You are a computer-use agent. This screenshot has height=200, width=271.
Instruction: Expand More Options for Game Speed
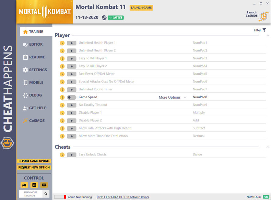(173, 97)
